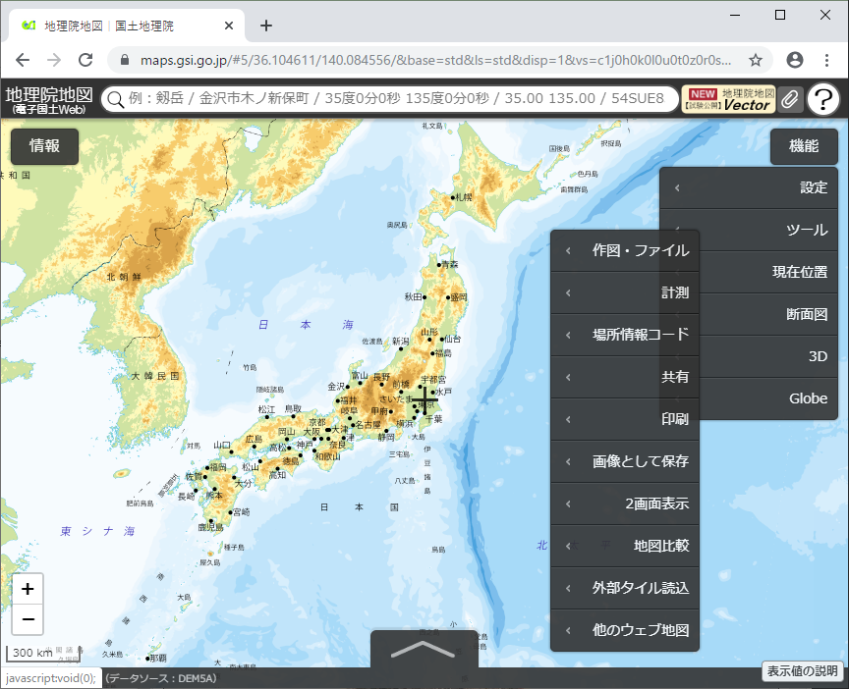Expand the bottom panel up-arrow handle

coord(424,649)
